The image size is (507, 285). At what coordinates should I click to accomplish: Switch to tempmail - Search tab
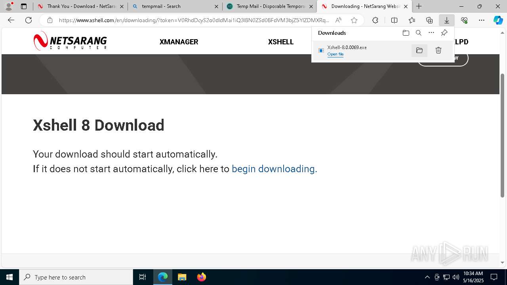pos(175,6)
